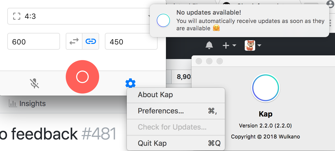Toggle the muted microphone icon
Image resolution: width=335 pixels, height=151 pixels.
click(34, 83)
